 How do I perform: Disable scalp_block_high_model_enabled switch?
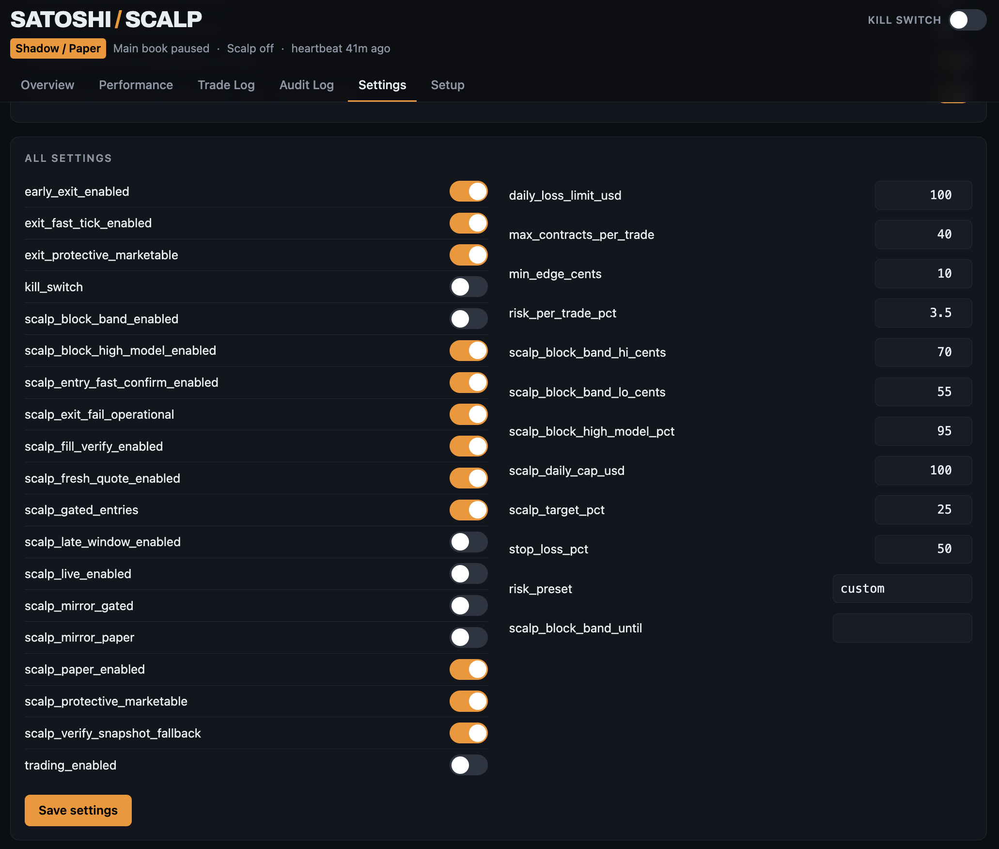tap(468, 351)
